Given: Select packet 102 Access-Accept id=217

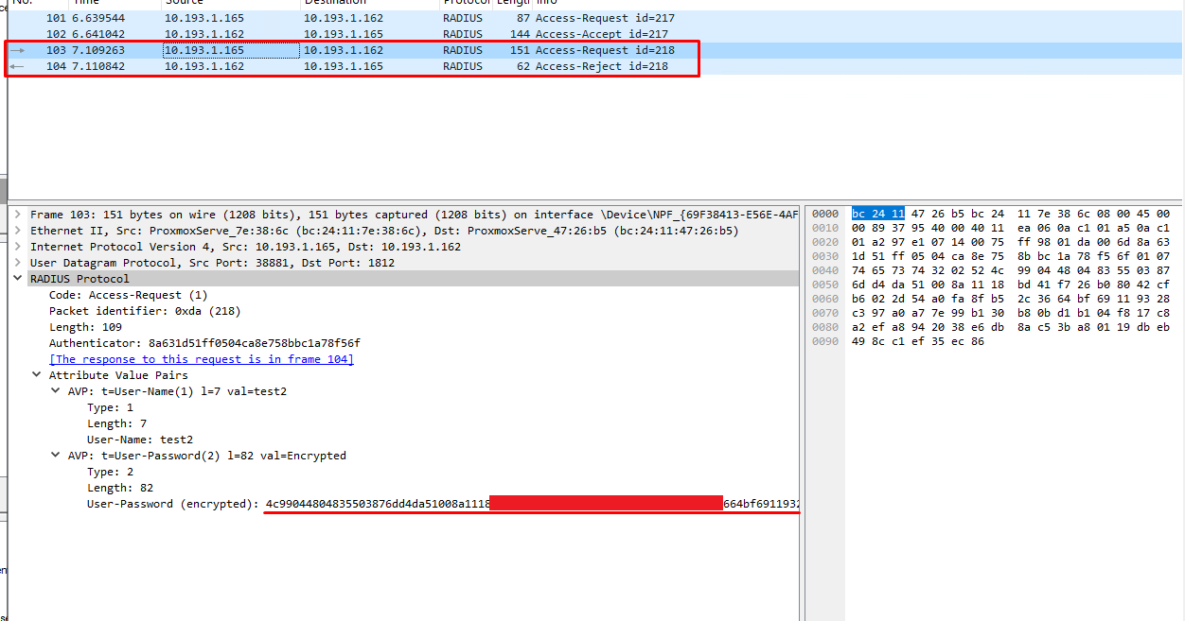Looking at the screenshot, I should click(x=595, y=34).
